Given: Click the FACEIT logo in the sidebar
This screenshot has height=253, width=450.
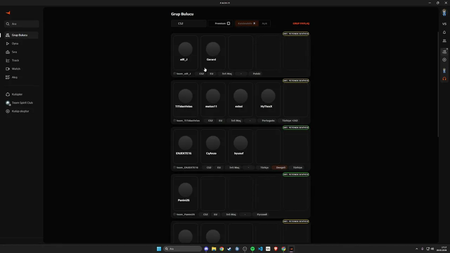Looking at the screenshot, I should 8,13.
